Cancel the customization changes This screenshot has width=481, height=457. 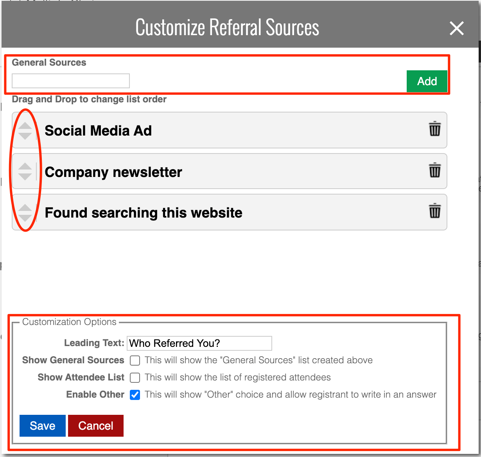point(96,426)
